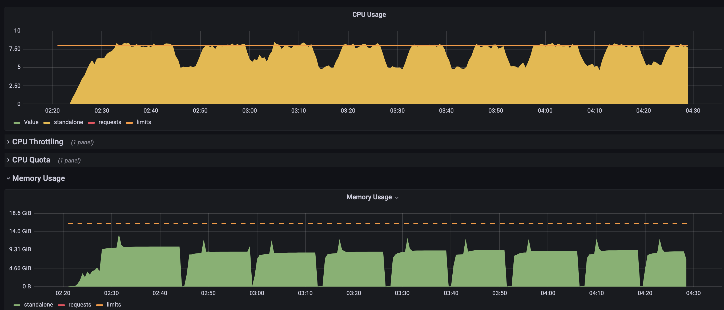This screenshot has height=310, width=724.
Task: Toggle the 'standalone' series in CPU Usage legend
Action: coord(69,122)
